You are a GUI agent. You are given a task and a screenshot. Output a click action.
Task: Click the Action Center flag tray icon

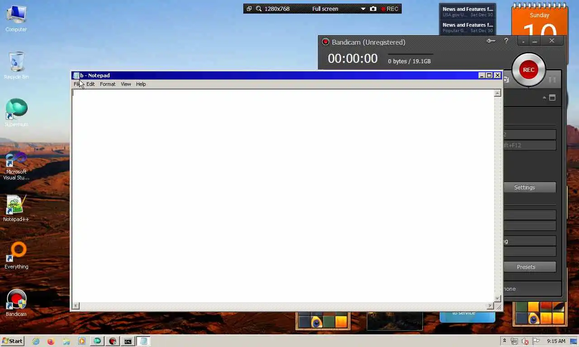click(536, 341)
